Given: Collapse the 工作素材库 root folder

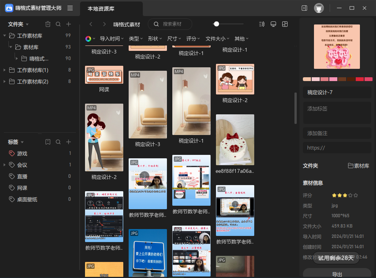Looking at the screenshot, I should (4, 36).
